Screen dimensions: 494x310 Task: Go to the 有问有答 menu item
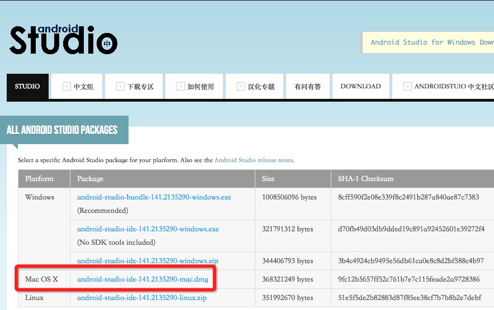click(307, 87)
